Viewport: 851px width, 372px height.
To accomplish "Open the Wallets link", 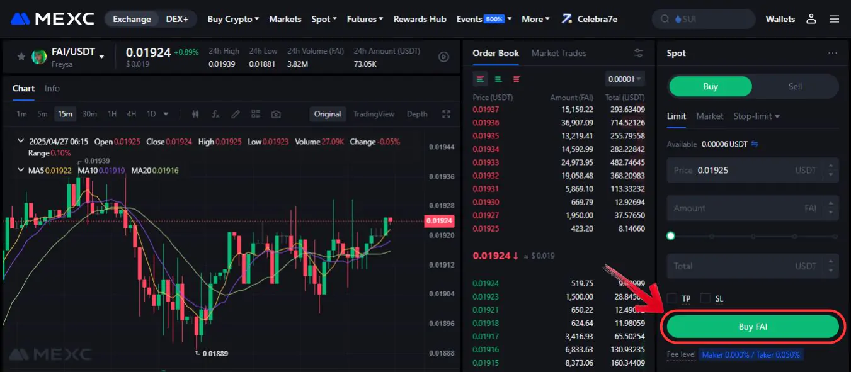I will [780, 19].
